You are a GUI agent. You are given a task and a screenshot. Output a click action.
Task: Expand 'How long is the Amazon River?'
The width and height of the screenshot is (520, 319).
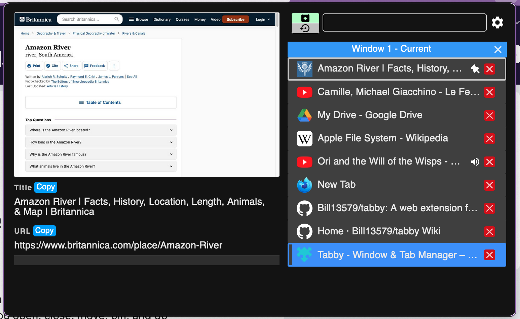click(101, 142)
